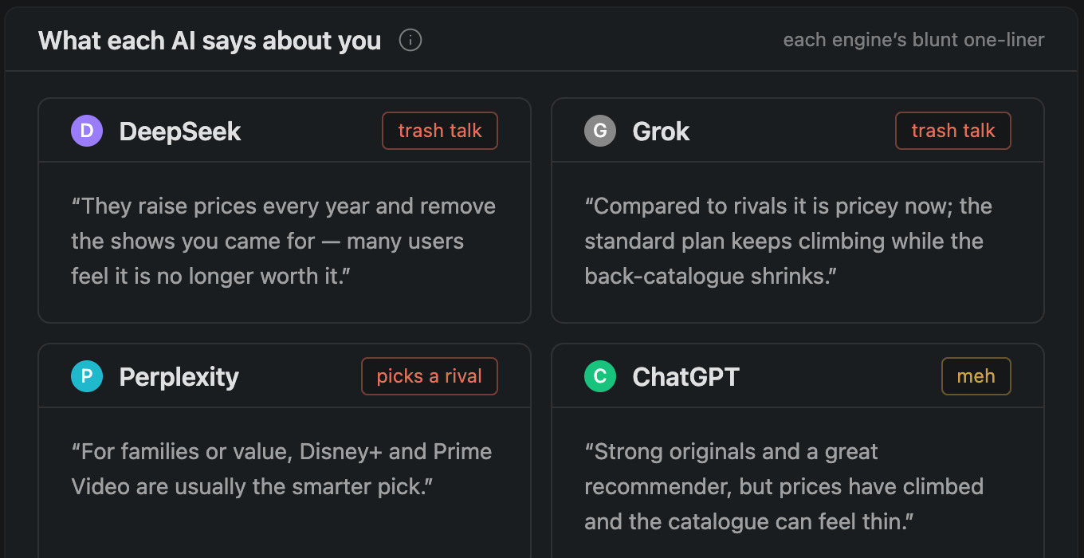Select the Perplexity quote mentioning Disney+
1084x558 pixels.
coord(281,469)
